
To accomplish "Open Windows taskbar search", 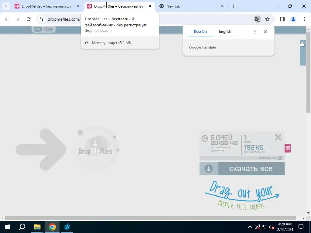I will tap(22, 227).
